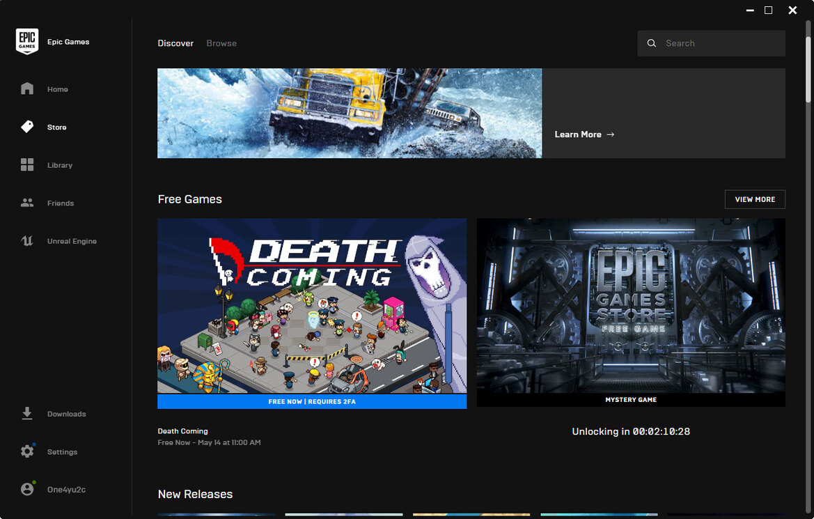Screen dimensions: 814x519
Task: Open Downloads in the sidebar
Action: coord(66,414)
